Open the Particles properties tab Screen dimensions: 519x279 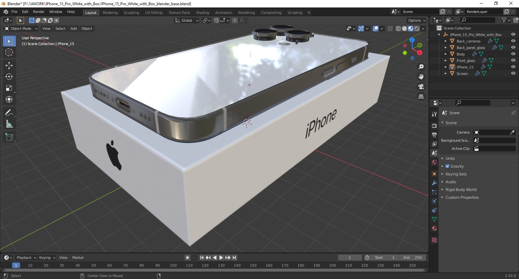click(x=434, y=192)
